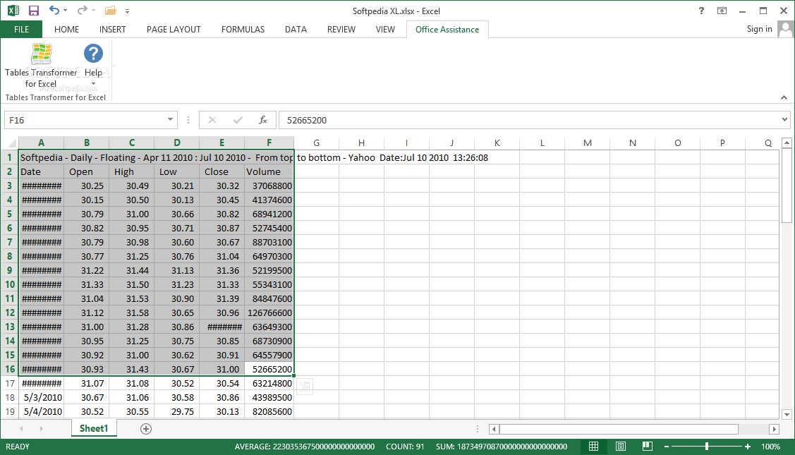Switch to Normal view in status bar
The width and height of the screenshot is (795, 455).
pyautogui.click(x=593, y=447)
